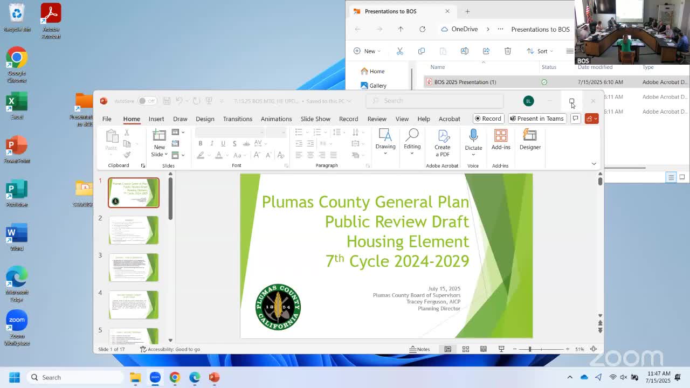Click the Format Painter icon
Image resolution: width=690 pixels, height=388 pixels.
pyautogui.click(x=127, y=154)
